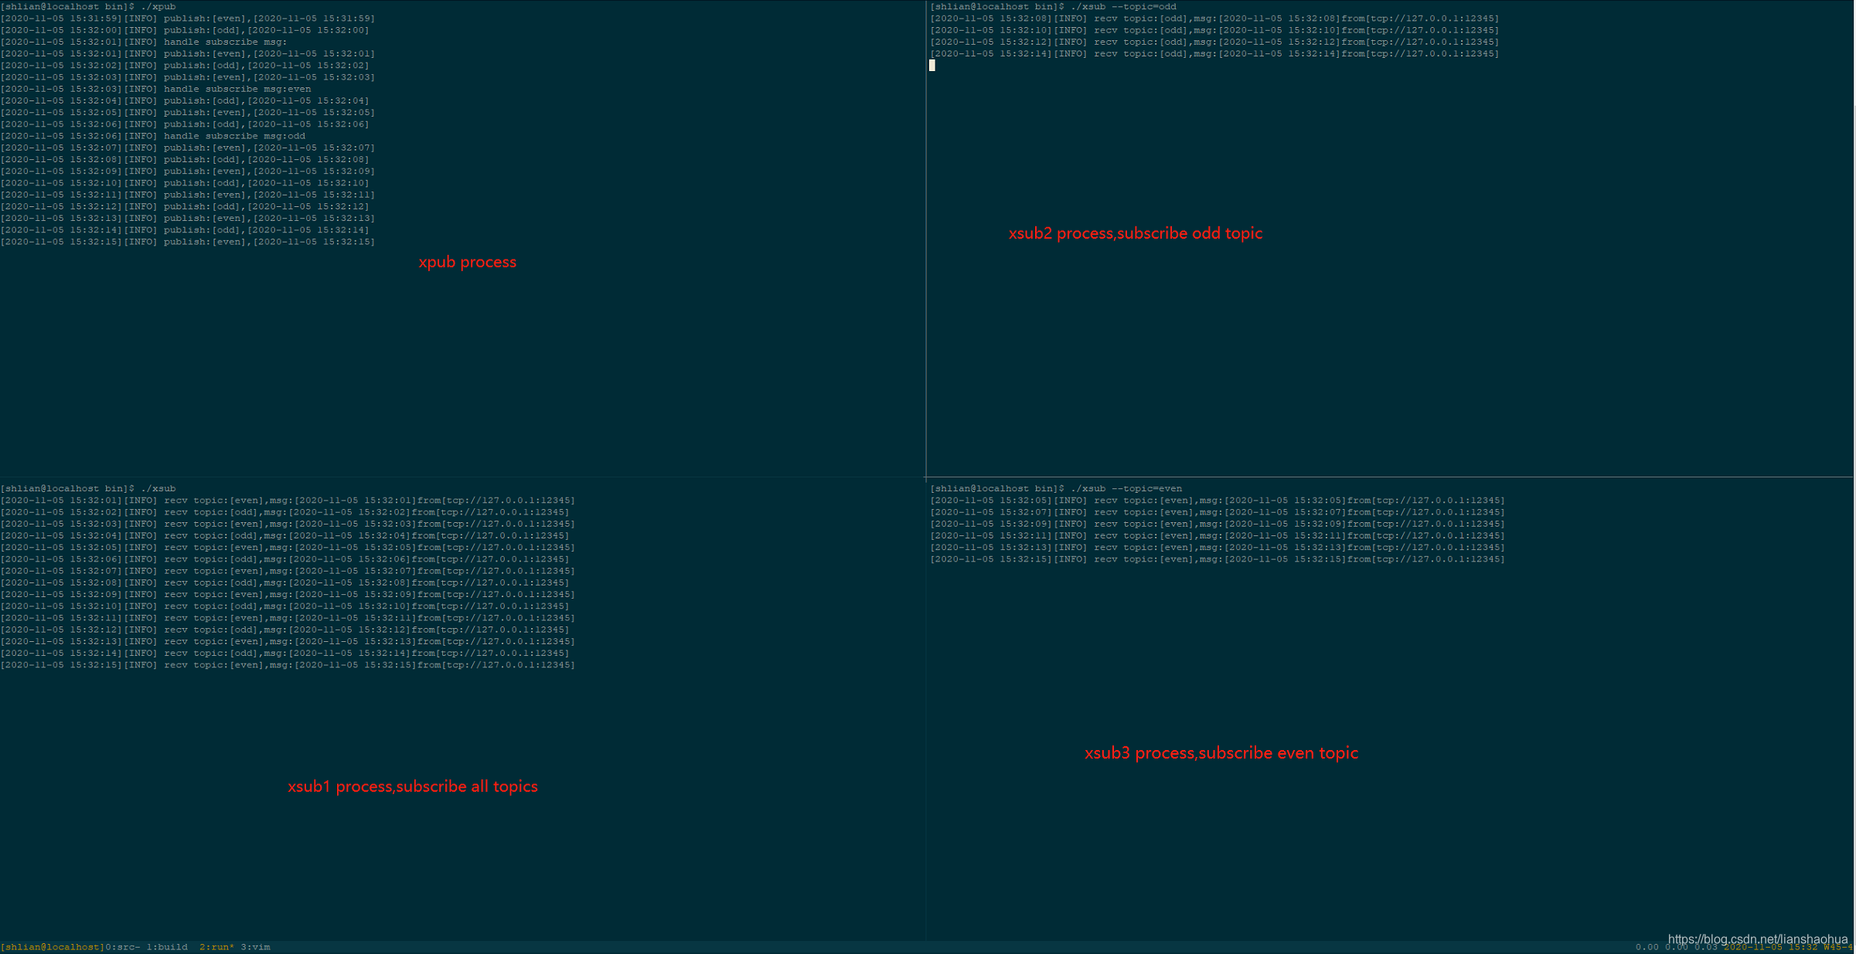Viewport: 1856px width, 954px height.
Task: Switch to tmux window 1:build
Action: [x=167, y=947]
